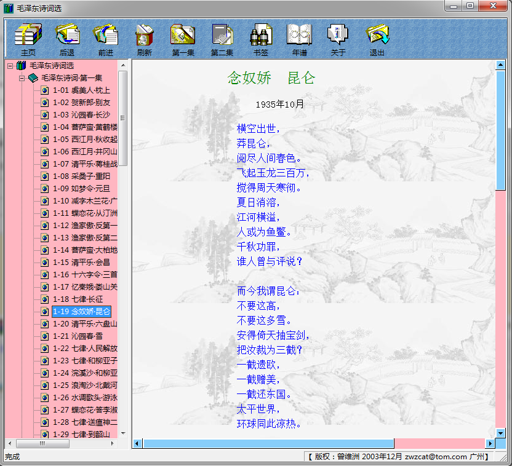
Task: Open poem 1-13 渔家傲·反第二
Action: tap(85, 238)
